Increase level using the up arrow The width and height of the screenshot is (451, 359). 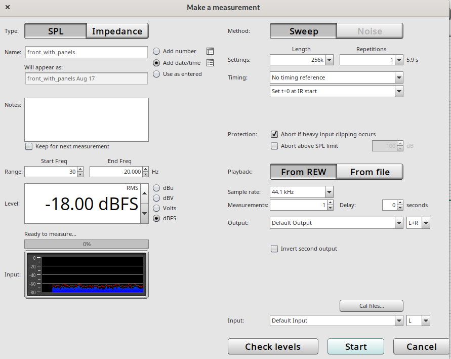coord(144,193)
